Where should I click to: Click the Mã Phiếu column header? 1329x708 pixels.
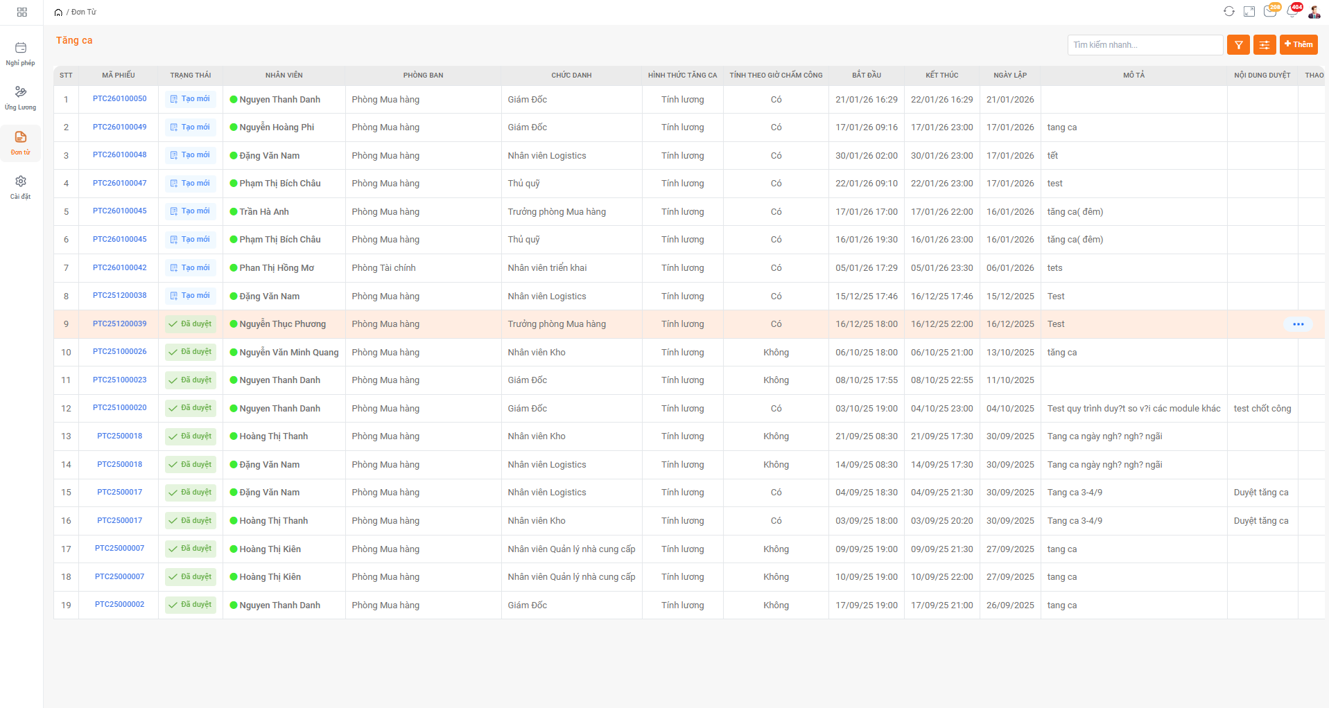[x=119, y=76]
